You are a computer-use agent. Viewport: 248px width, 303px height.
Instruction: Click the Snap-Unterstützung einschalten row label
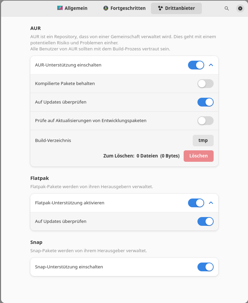[69, 267]
